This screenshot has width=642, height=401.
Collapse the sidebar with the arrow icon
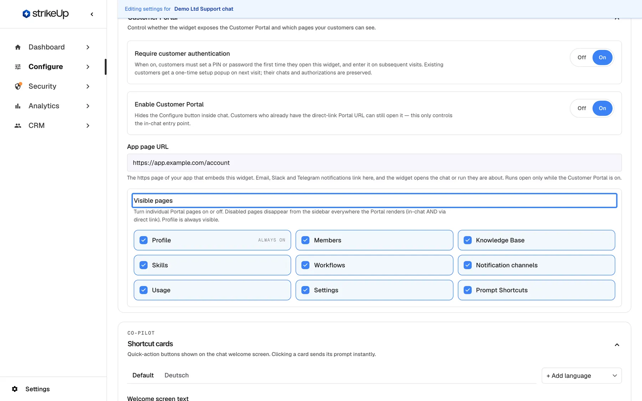(92, 14)
